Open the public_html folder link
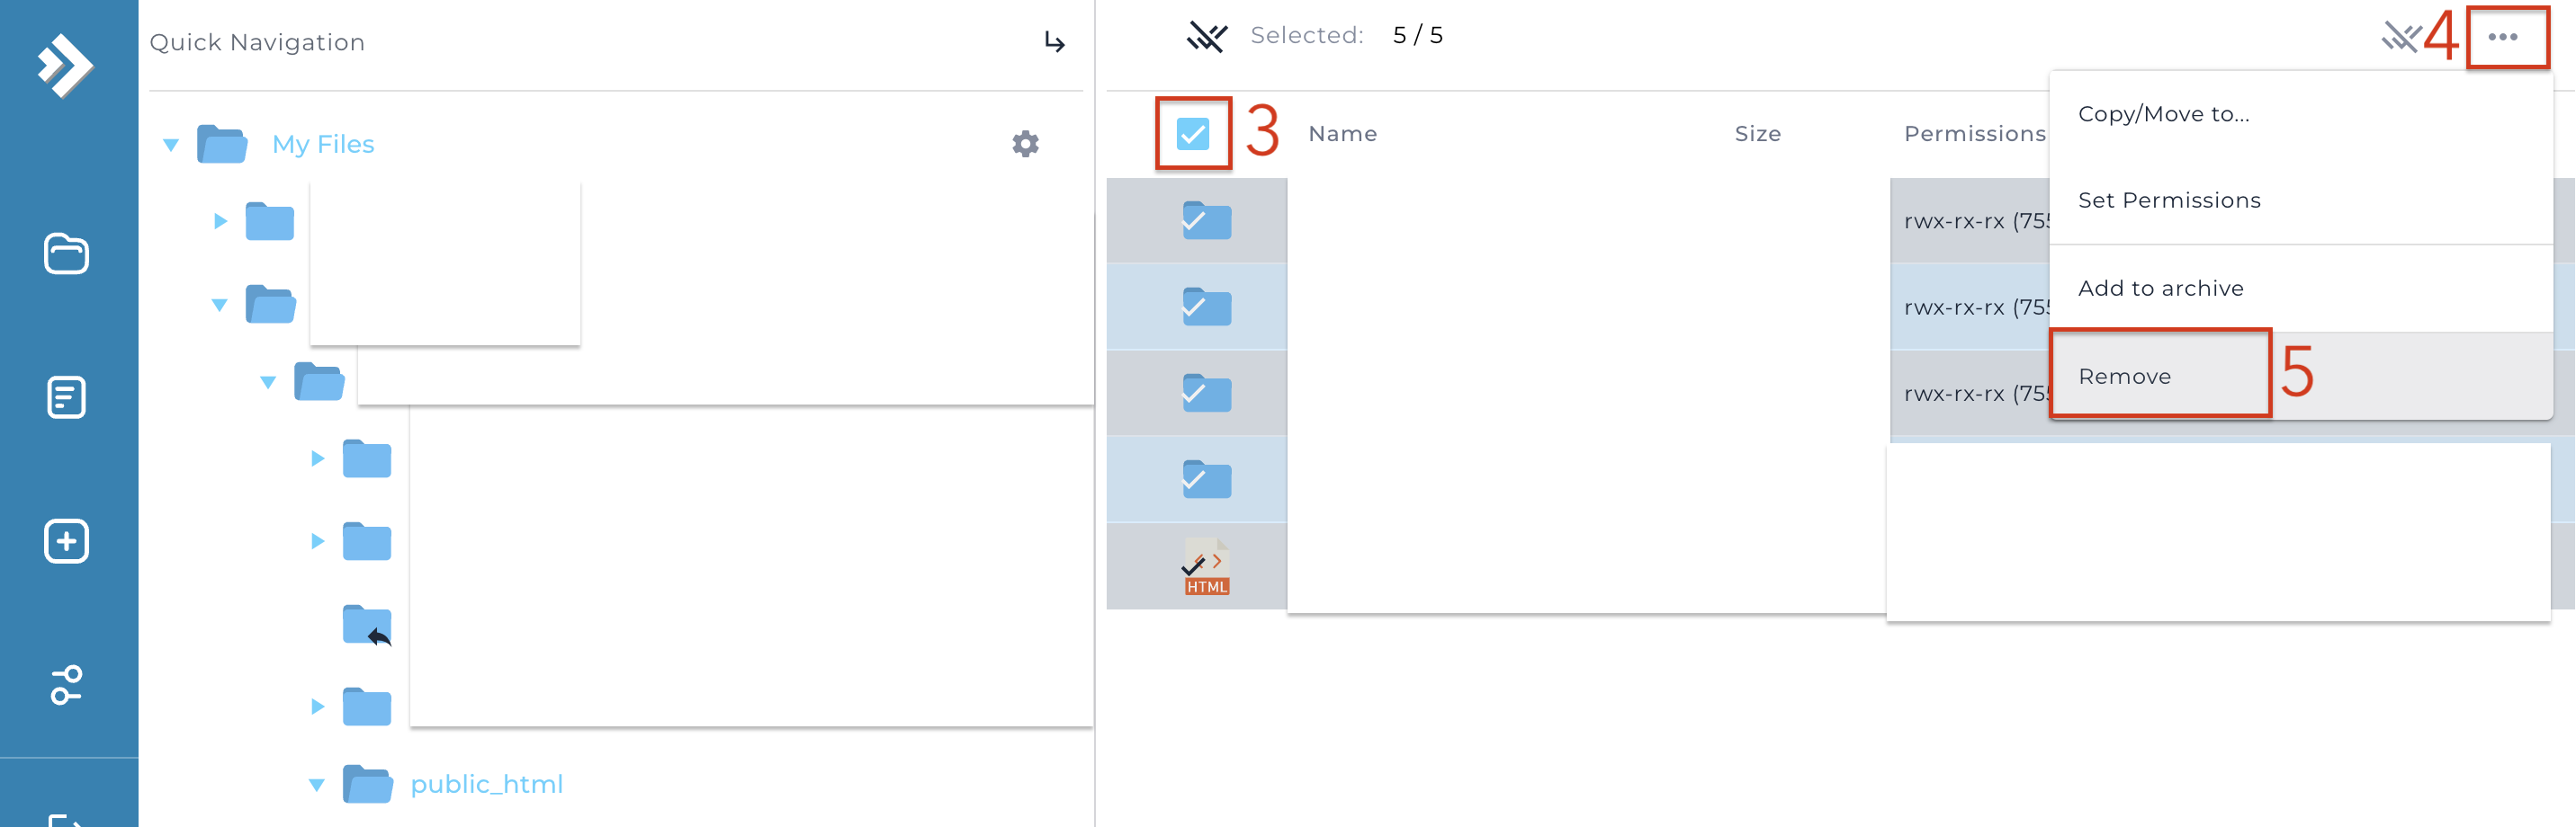2576x827 pixels. click(486, 785)
